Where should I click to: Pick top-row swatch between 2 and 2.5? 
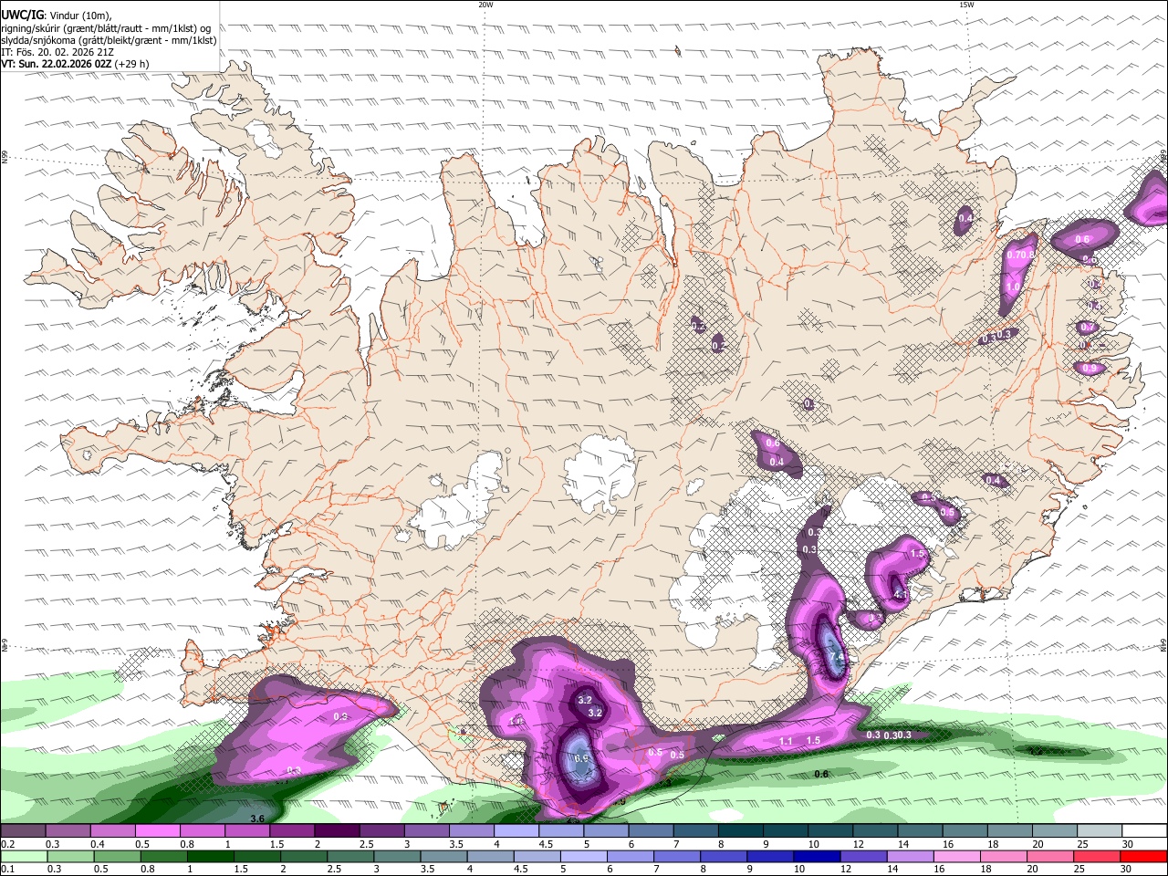(x=336, y=831)
